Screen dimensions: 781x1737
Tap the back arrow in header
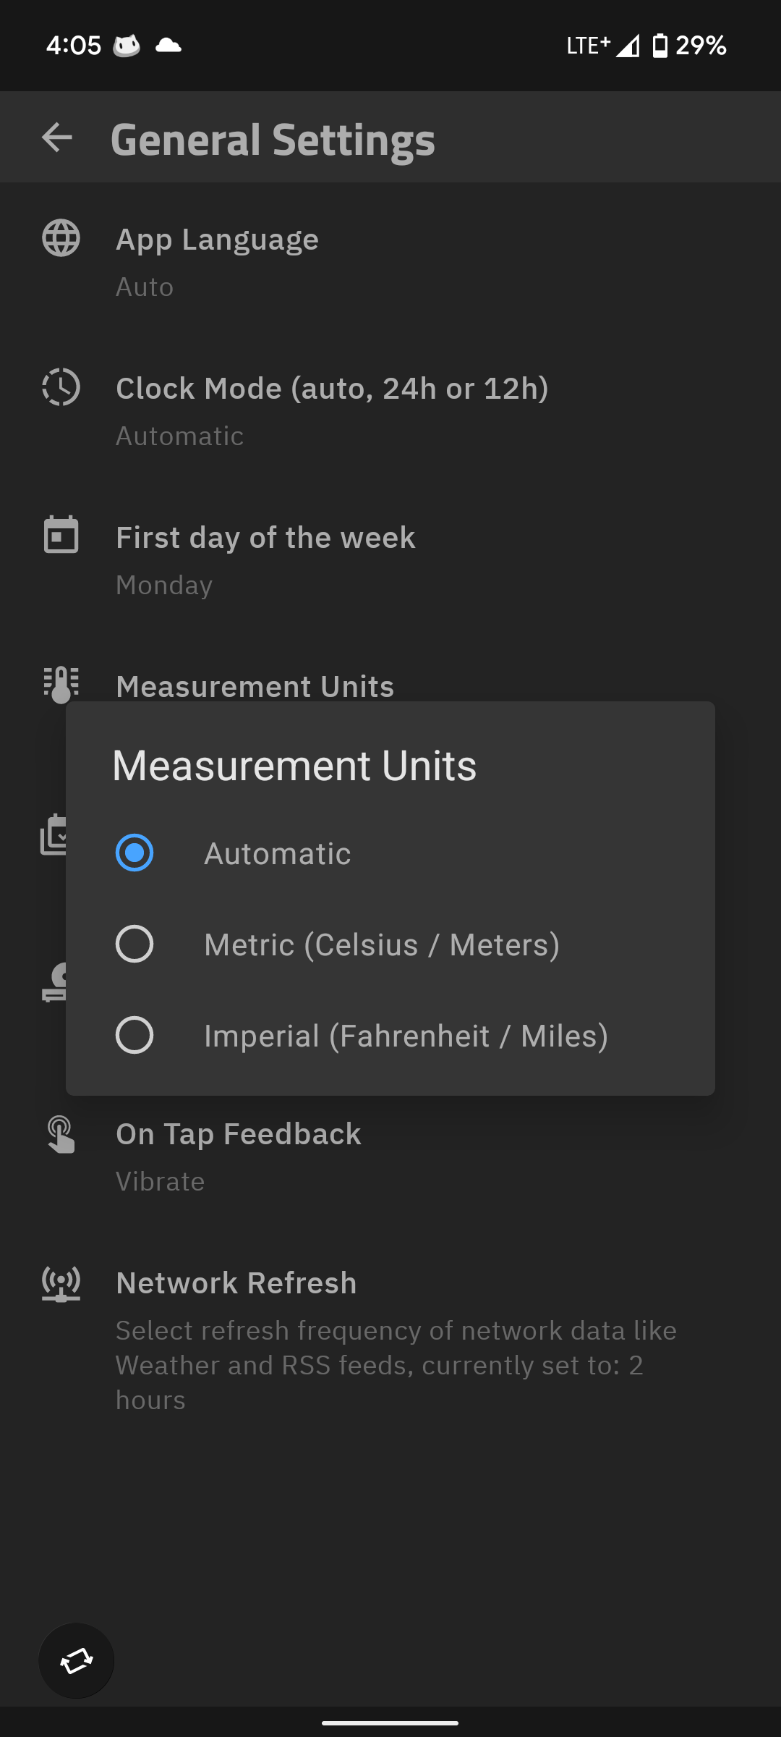[x=57, y=138]
